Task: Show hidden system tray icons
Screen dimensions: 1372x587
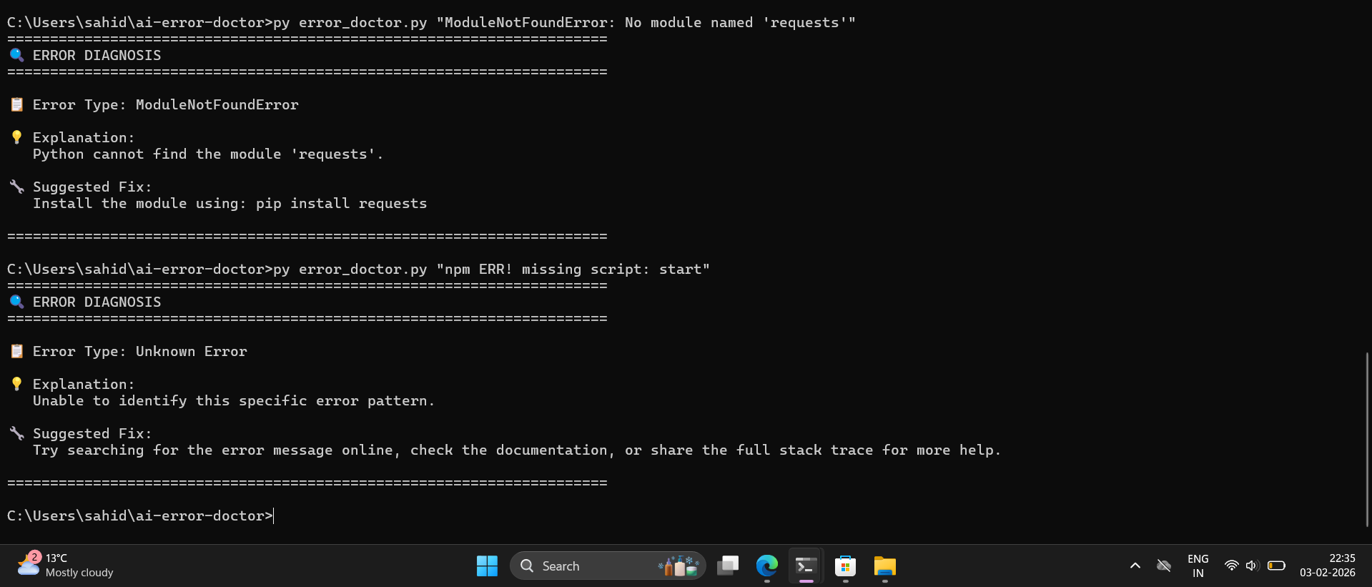Action: [1135, 566]
